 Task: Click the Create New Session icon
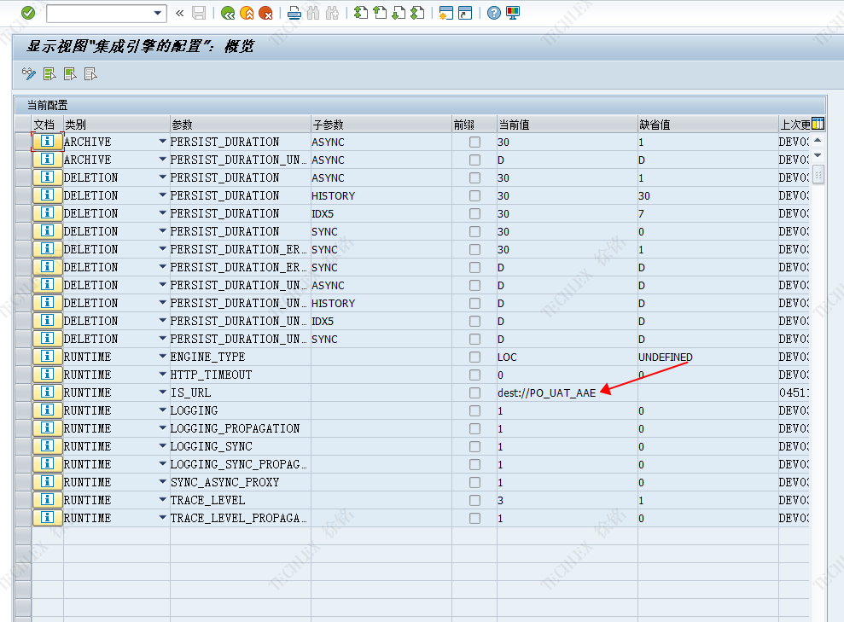click(x=445, y=13)
